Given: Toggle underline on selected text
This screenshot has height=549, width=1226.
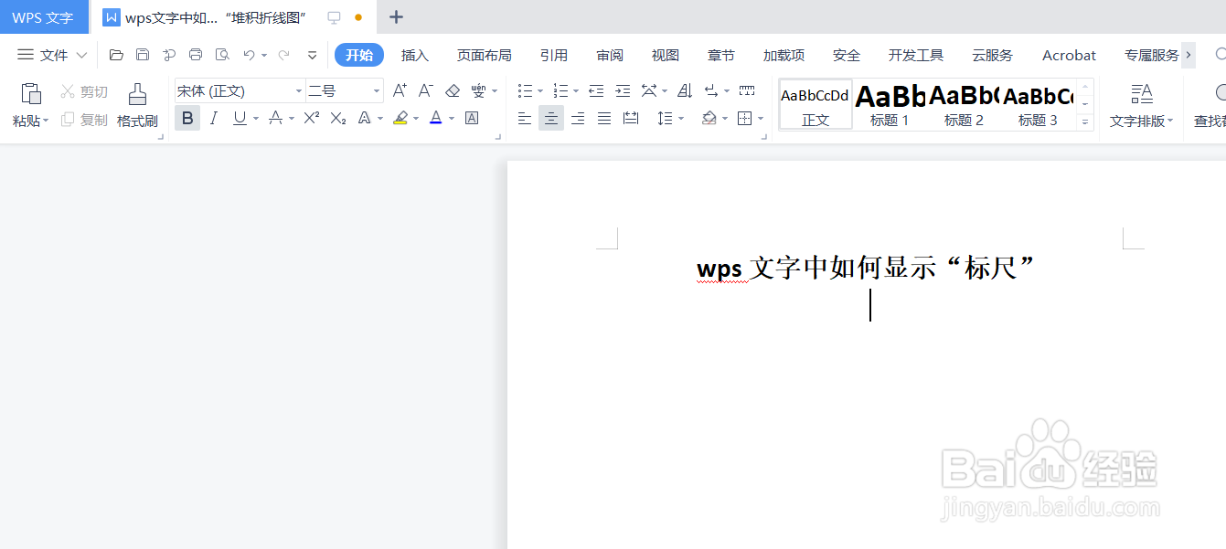Looking at the screenshot, I should (x=240, y=118).
